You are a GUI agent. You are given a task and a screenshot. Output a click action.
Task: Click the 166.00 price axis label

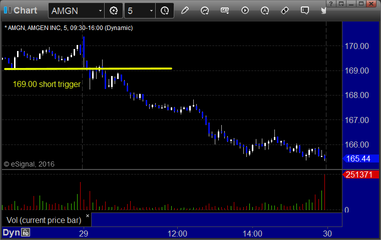(x=356, y=144)
